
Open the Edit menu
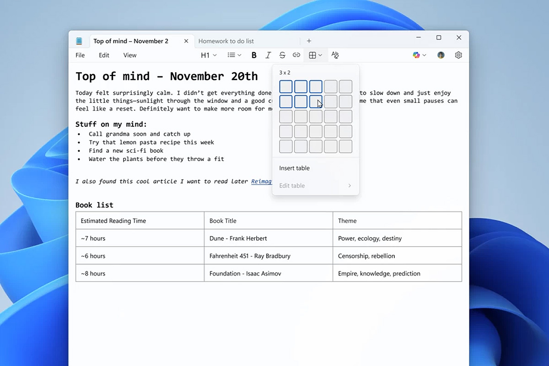pos(104,55)
